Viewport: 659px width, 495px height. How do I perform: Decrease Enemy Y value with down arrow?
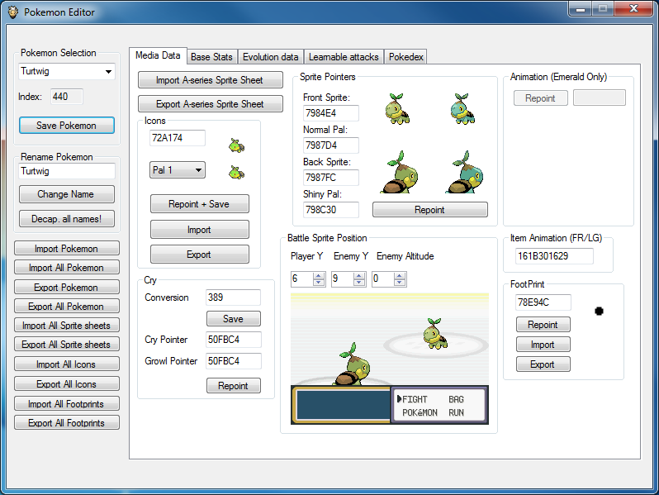(x=359, y=282)
